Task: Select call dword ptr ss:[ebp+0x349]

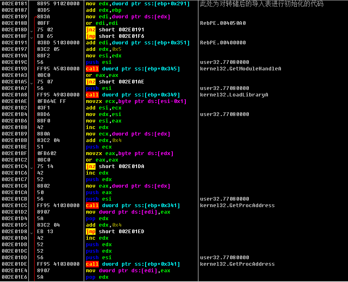Action: click(x=133, y=95)
